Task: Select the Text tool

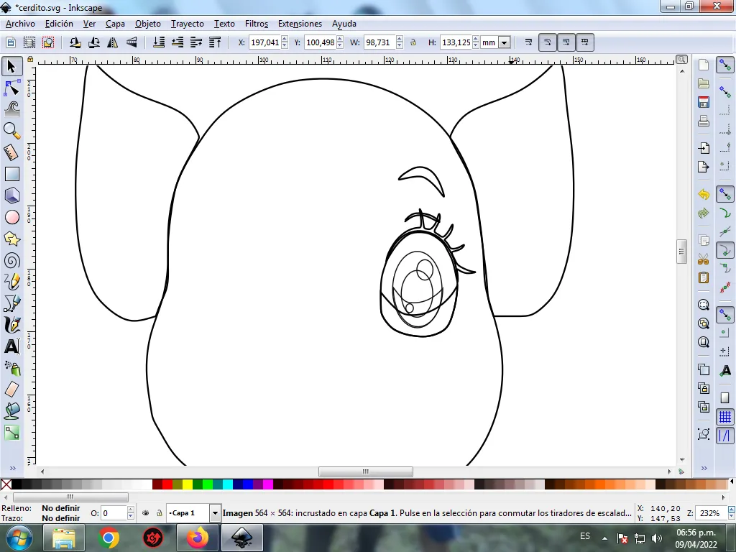Action: pyautogui.click(x=11, y=347)
